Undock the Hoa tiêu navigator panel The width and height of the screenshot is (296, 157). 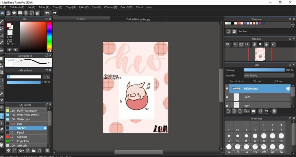tap(290, 38)
